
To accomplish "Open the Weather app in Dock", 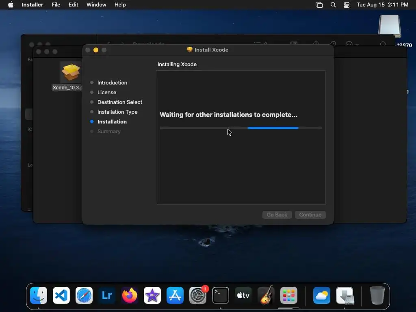I will [x=322, y=295].
